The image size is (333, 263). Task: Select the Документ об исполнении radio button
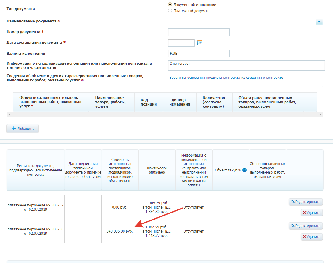coord(170,5)
